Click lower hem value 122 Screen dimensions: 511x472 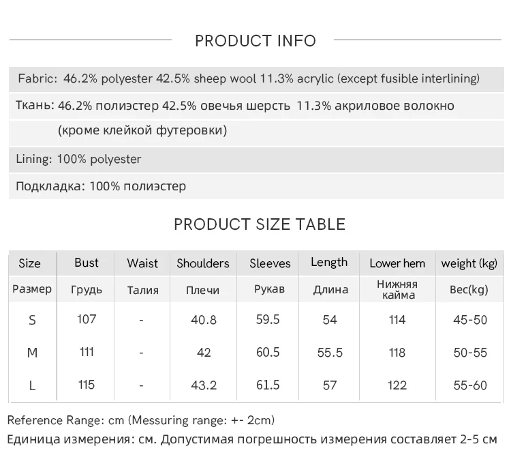pyautogui.click(x=397, y=385)
